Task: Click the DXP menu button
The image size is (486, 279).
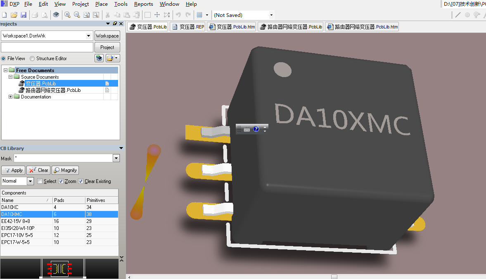Action: point(10,4)
